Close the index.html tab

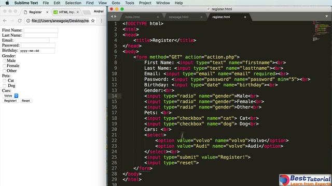pos(158,17)
